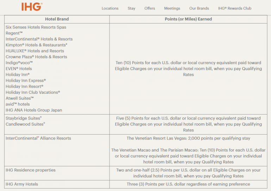This screenshot has height=191, width=271.
Task: Click the Candlewood Suites brand entry
Action: 25,124
